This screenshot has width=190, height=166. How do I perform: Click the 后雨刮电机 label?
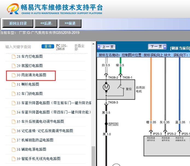[140, 89]
